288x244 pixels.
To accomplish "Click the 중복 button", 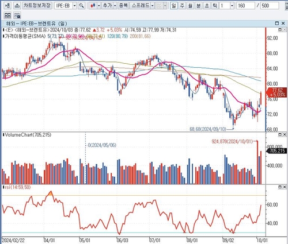I will pos(123,6).
